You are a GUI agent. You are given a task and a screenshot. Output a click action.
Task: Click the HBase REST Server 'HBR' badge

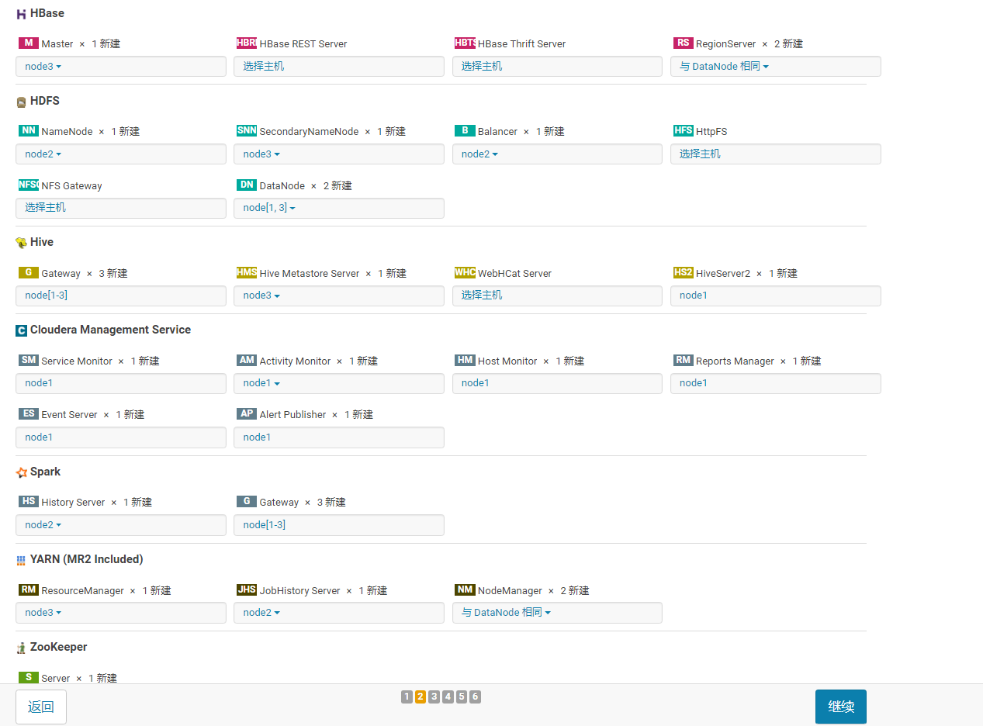click(x=247, y=43)
